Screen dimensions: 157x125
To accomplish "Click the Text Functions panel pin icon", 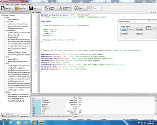I will point(27,12).
